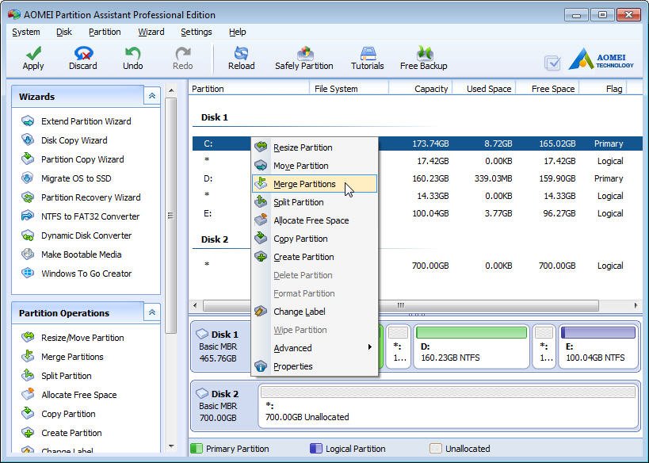Choose Resize Partition from the context menu
649x463 pixels.
(315, 147)
